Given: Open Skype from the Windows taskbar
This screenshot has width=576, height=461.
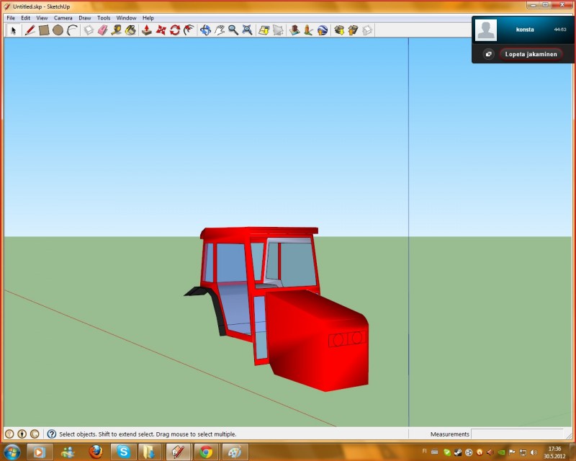Looking at the screenshot, I should pyautogui.click(x=124, y=452).
